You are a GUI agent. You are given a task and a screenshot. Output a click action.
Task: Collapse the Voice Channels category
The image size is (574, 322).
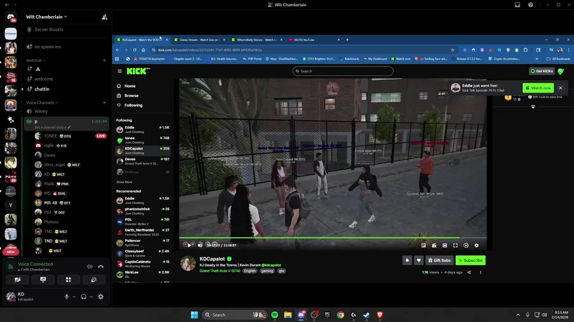[42, 102]
